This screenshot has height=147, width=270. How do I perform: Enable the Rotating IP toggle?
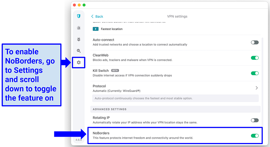[x=255, y=120]
